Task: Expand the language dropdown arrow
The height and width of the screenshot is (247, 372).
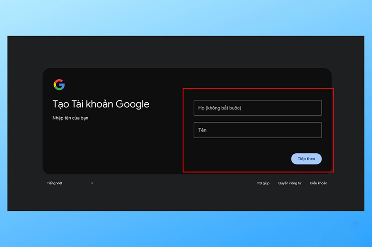Action: click(92, 184)
